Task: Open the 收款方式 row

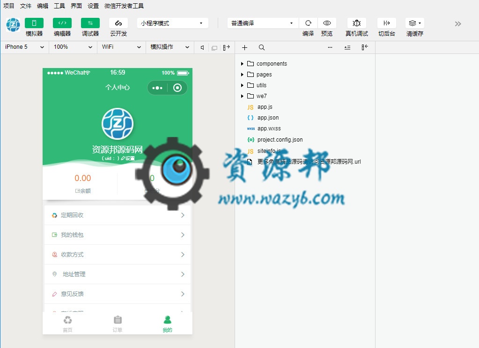Action: [x=118, y=254]
